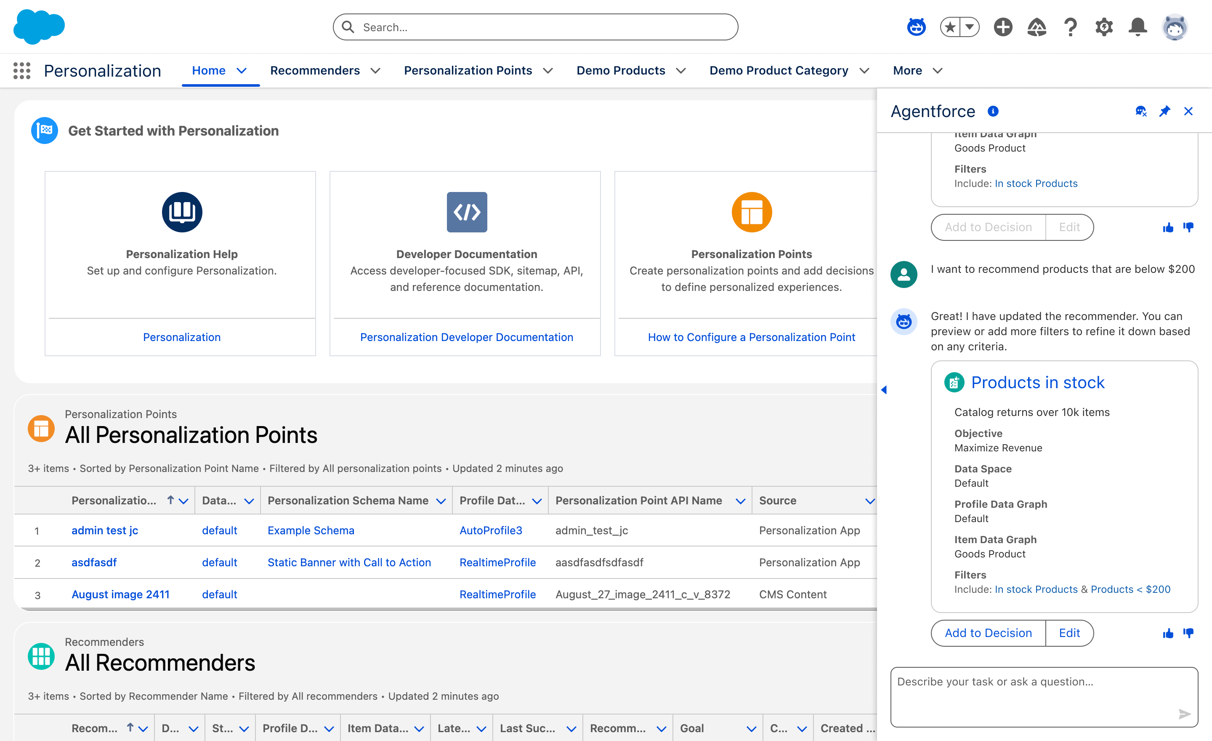
Task: Expand the Demo Products tab chevron
Action: click(681, 71)
